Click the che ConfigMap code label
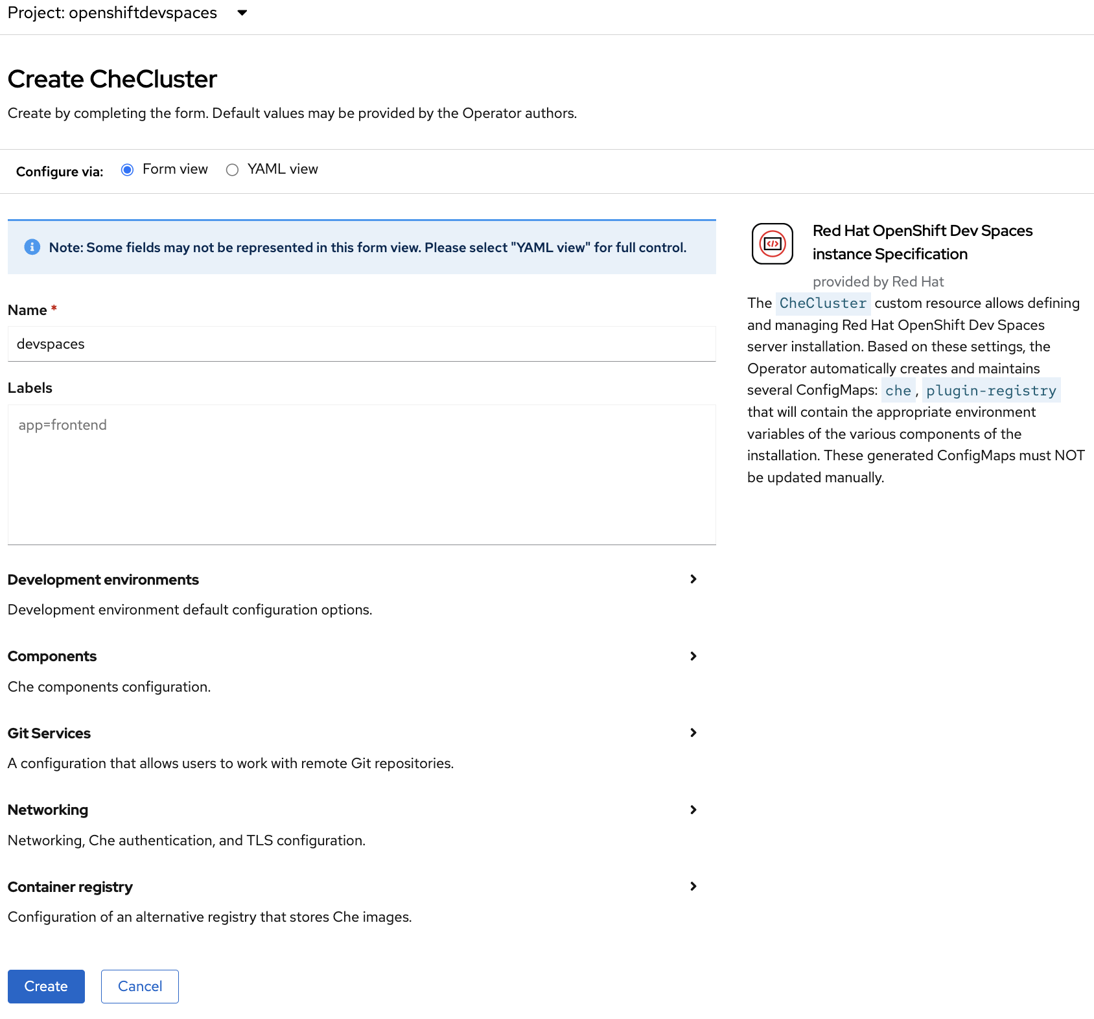 click(x=898, y=390)
